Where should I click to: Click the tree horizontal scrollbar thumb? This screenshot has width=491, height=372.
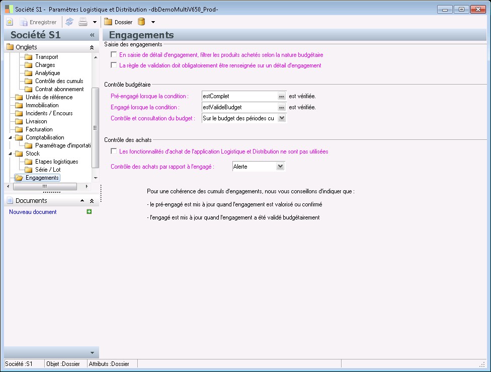tap(45, 186)
